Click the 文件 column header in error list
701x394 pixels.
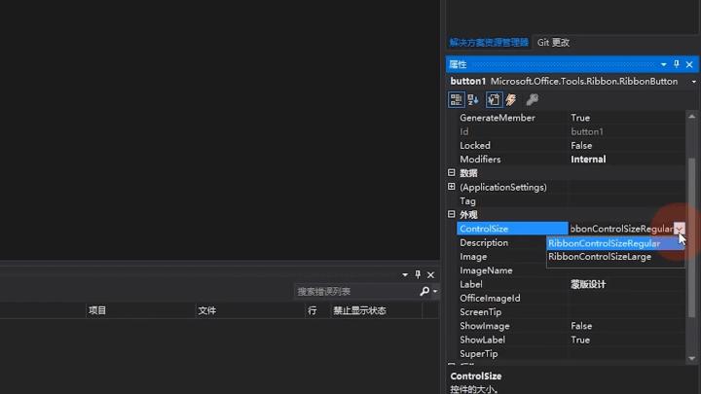click(x=207, y=310)
